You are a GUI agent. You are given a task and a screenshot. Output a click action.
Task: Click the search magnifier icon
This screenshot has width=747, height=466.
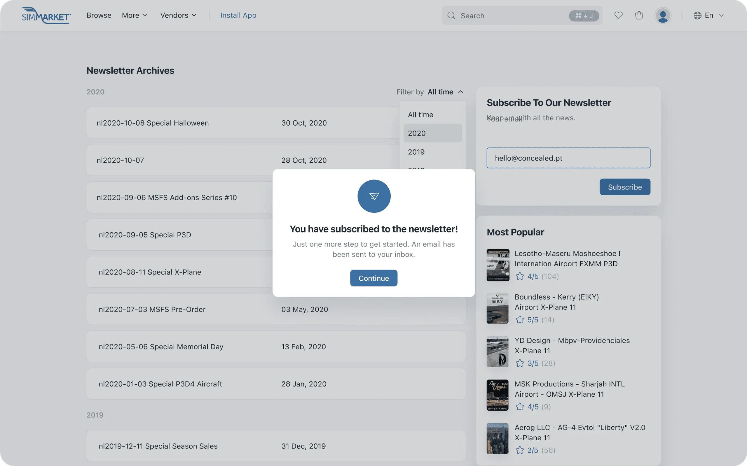click(x=451, y=15)
